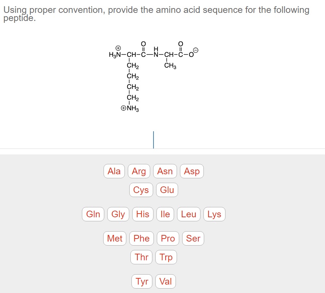Select the Val amino acid button
The image size is (325, 293).
165,281
